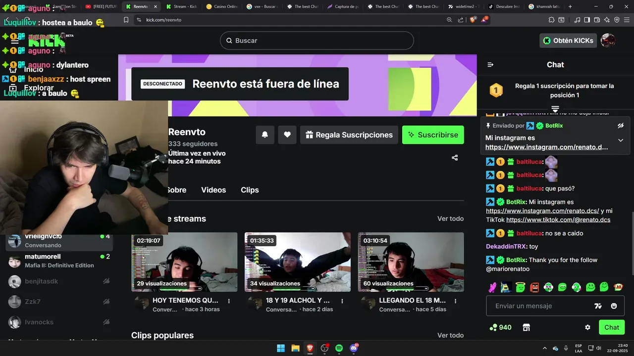Open Ver todo next to Clips populares

tap(450, 335)
